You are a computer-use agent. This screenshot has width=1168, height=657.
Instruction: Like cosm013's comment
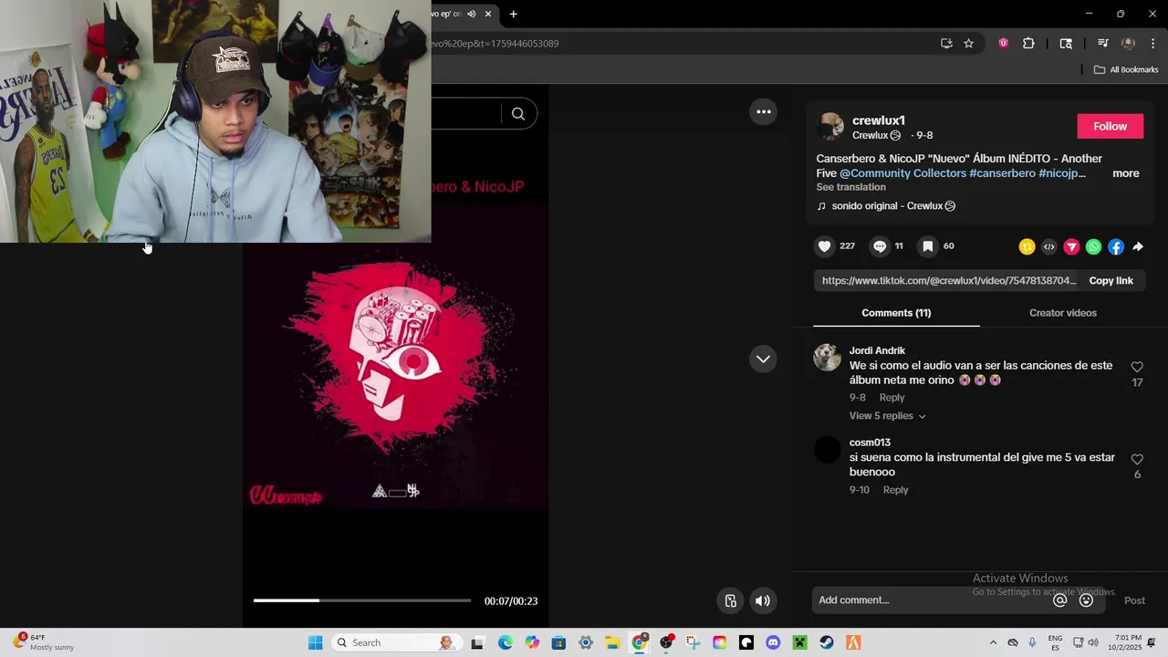pos(1137,459)
